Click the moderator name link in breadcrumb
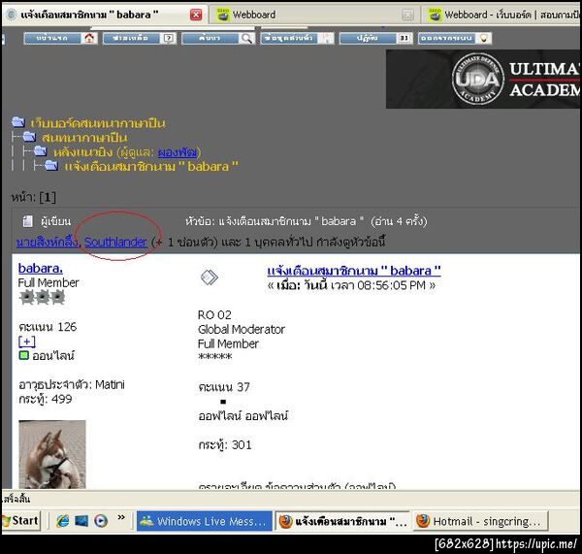 [178, 152]
